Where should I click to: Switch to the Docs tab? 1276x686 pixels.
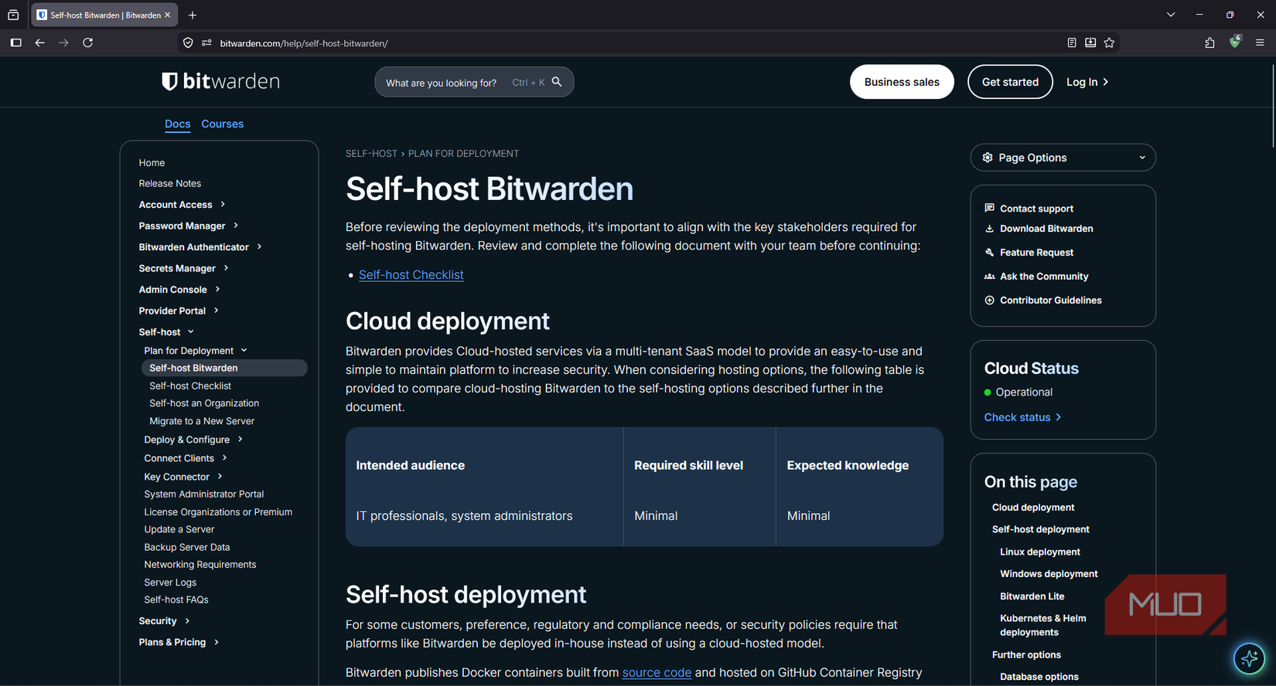coord(177,124)
